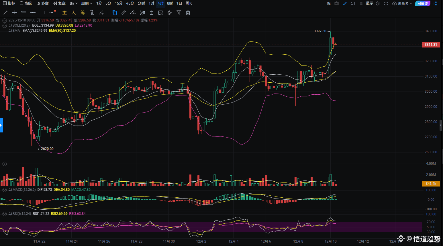The height and width of the screenshot is (246, 443).
Task: Open the ruler measurement tool
Action: click(x=124, y=13)
